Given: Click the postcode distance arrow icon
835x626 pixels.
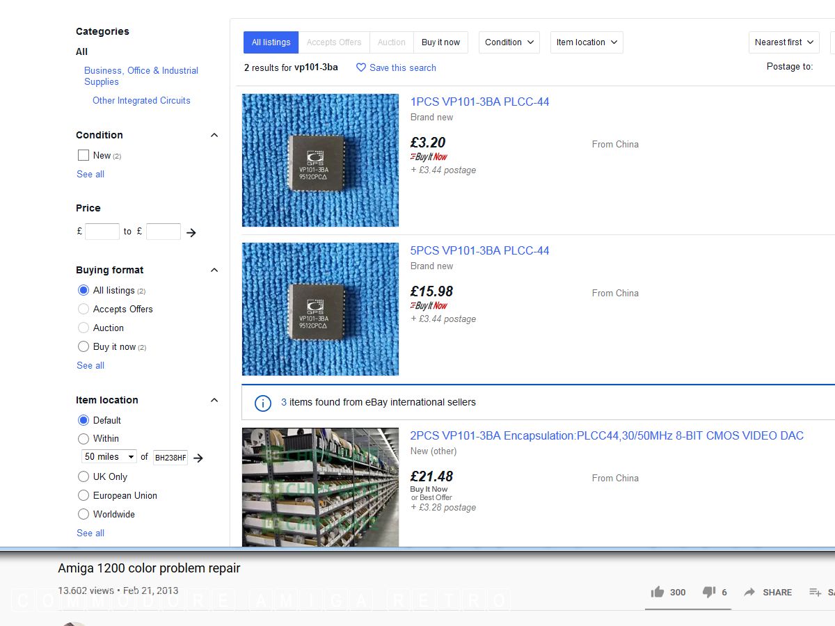Looking at the screenshot, I should pos(198,458).
